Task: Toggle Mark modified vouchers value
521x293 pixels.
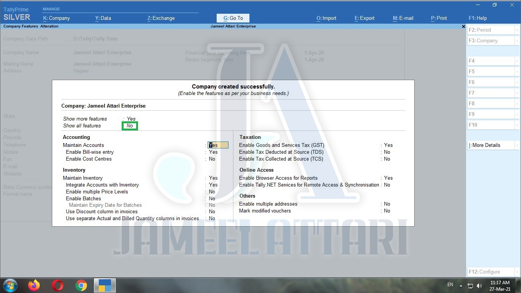Action: (x=387, y=211)
